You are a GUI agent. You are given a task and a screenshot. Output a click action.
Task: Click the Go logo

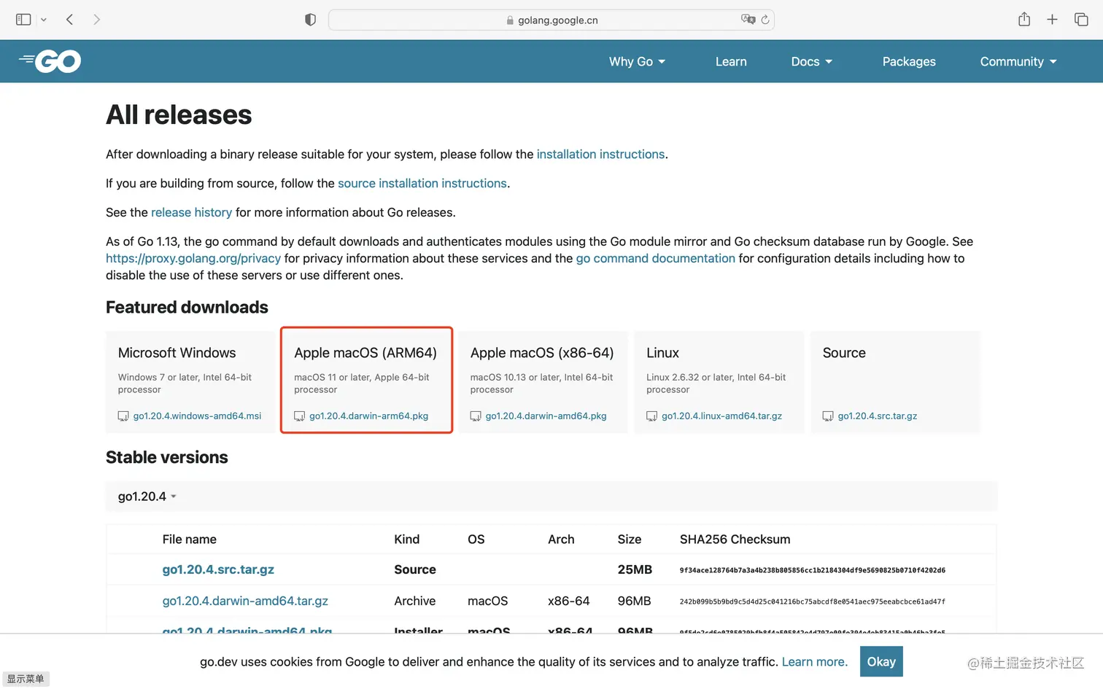(x=50, y=61)
